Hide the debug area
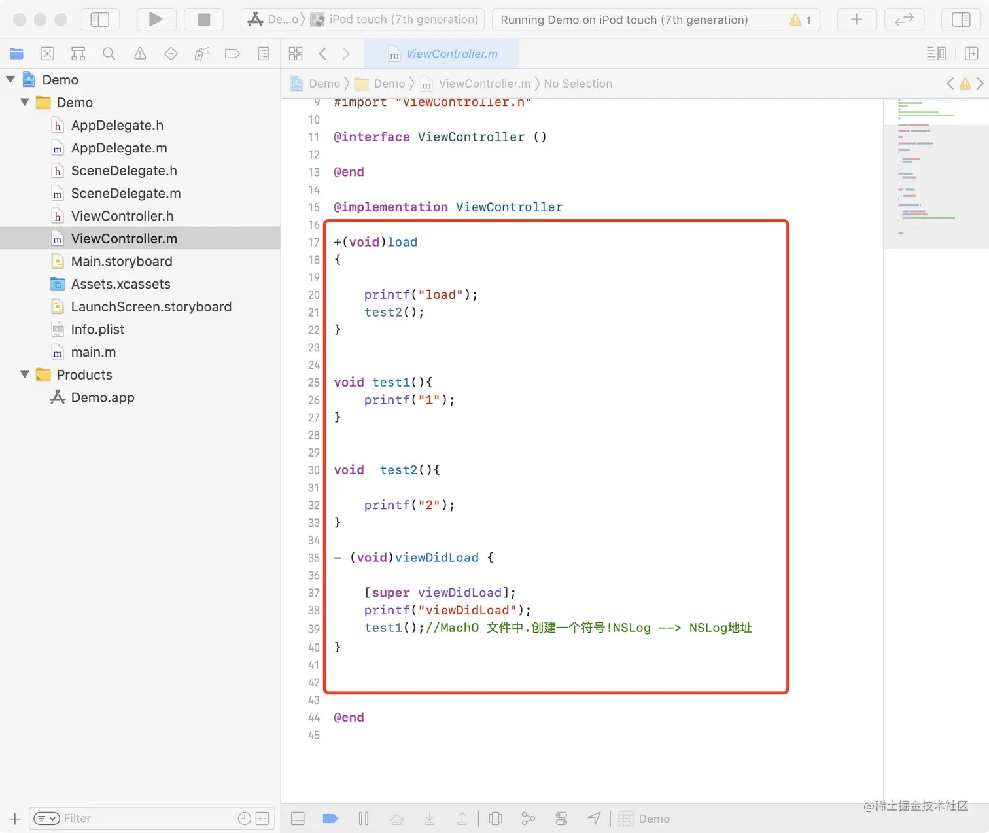 point(298,819)
